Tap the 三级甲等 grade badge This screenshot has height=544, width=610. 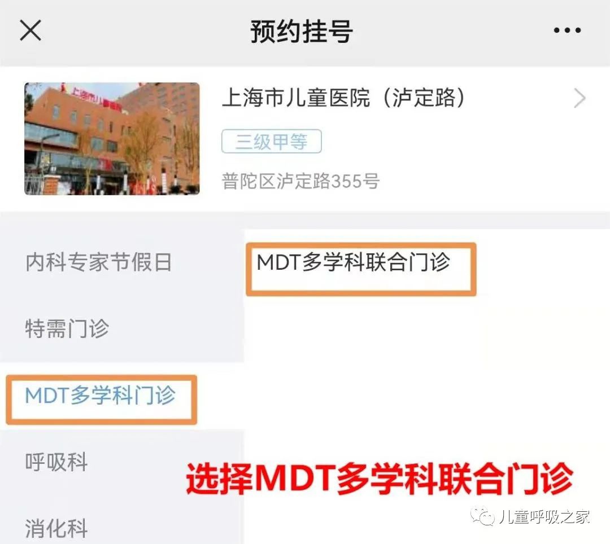tap(272, 141)
